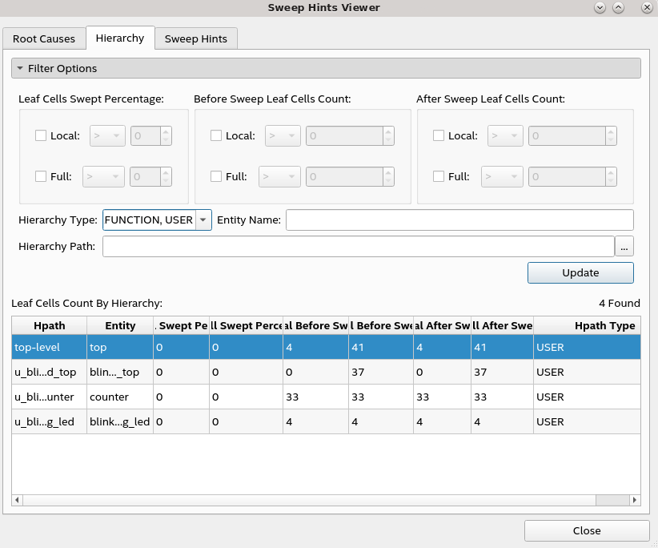Sort by the Hpath Type column header

[x=604, y=326]
